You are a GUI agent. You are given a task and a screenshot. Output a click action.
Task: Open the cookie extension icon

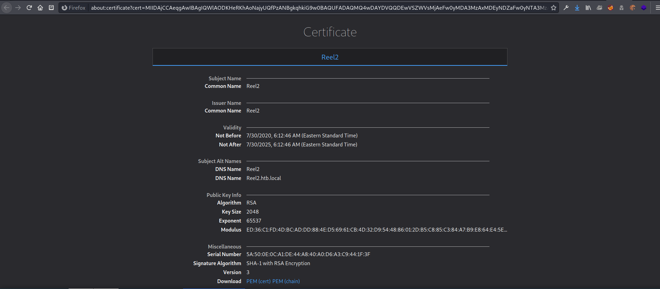(633, 8)
